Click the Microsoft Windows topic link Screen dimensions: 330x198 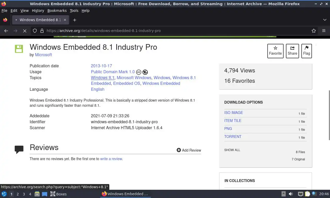coord(134,78)
